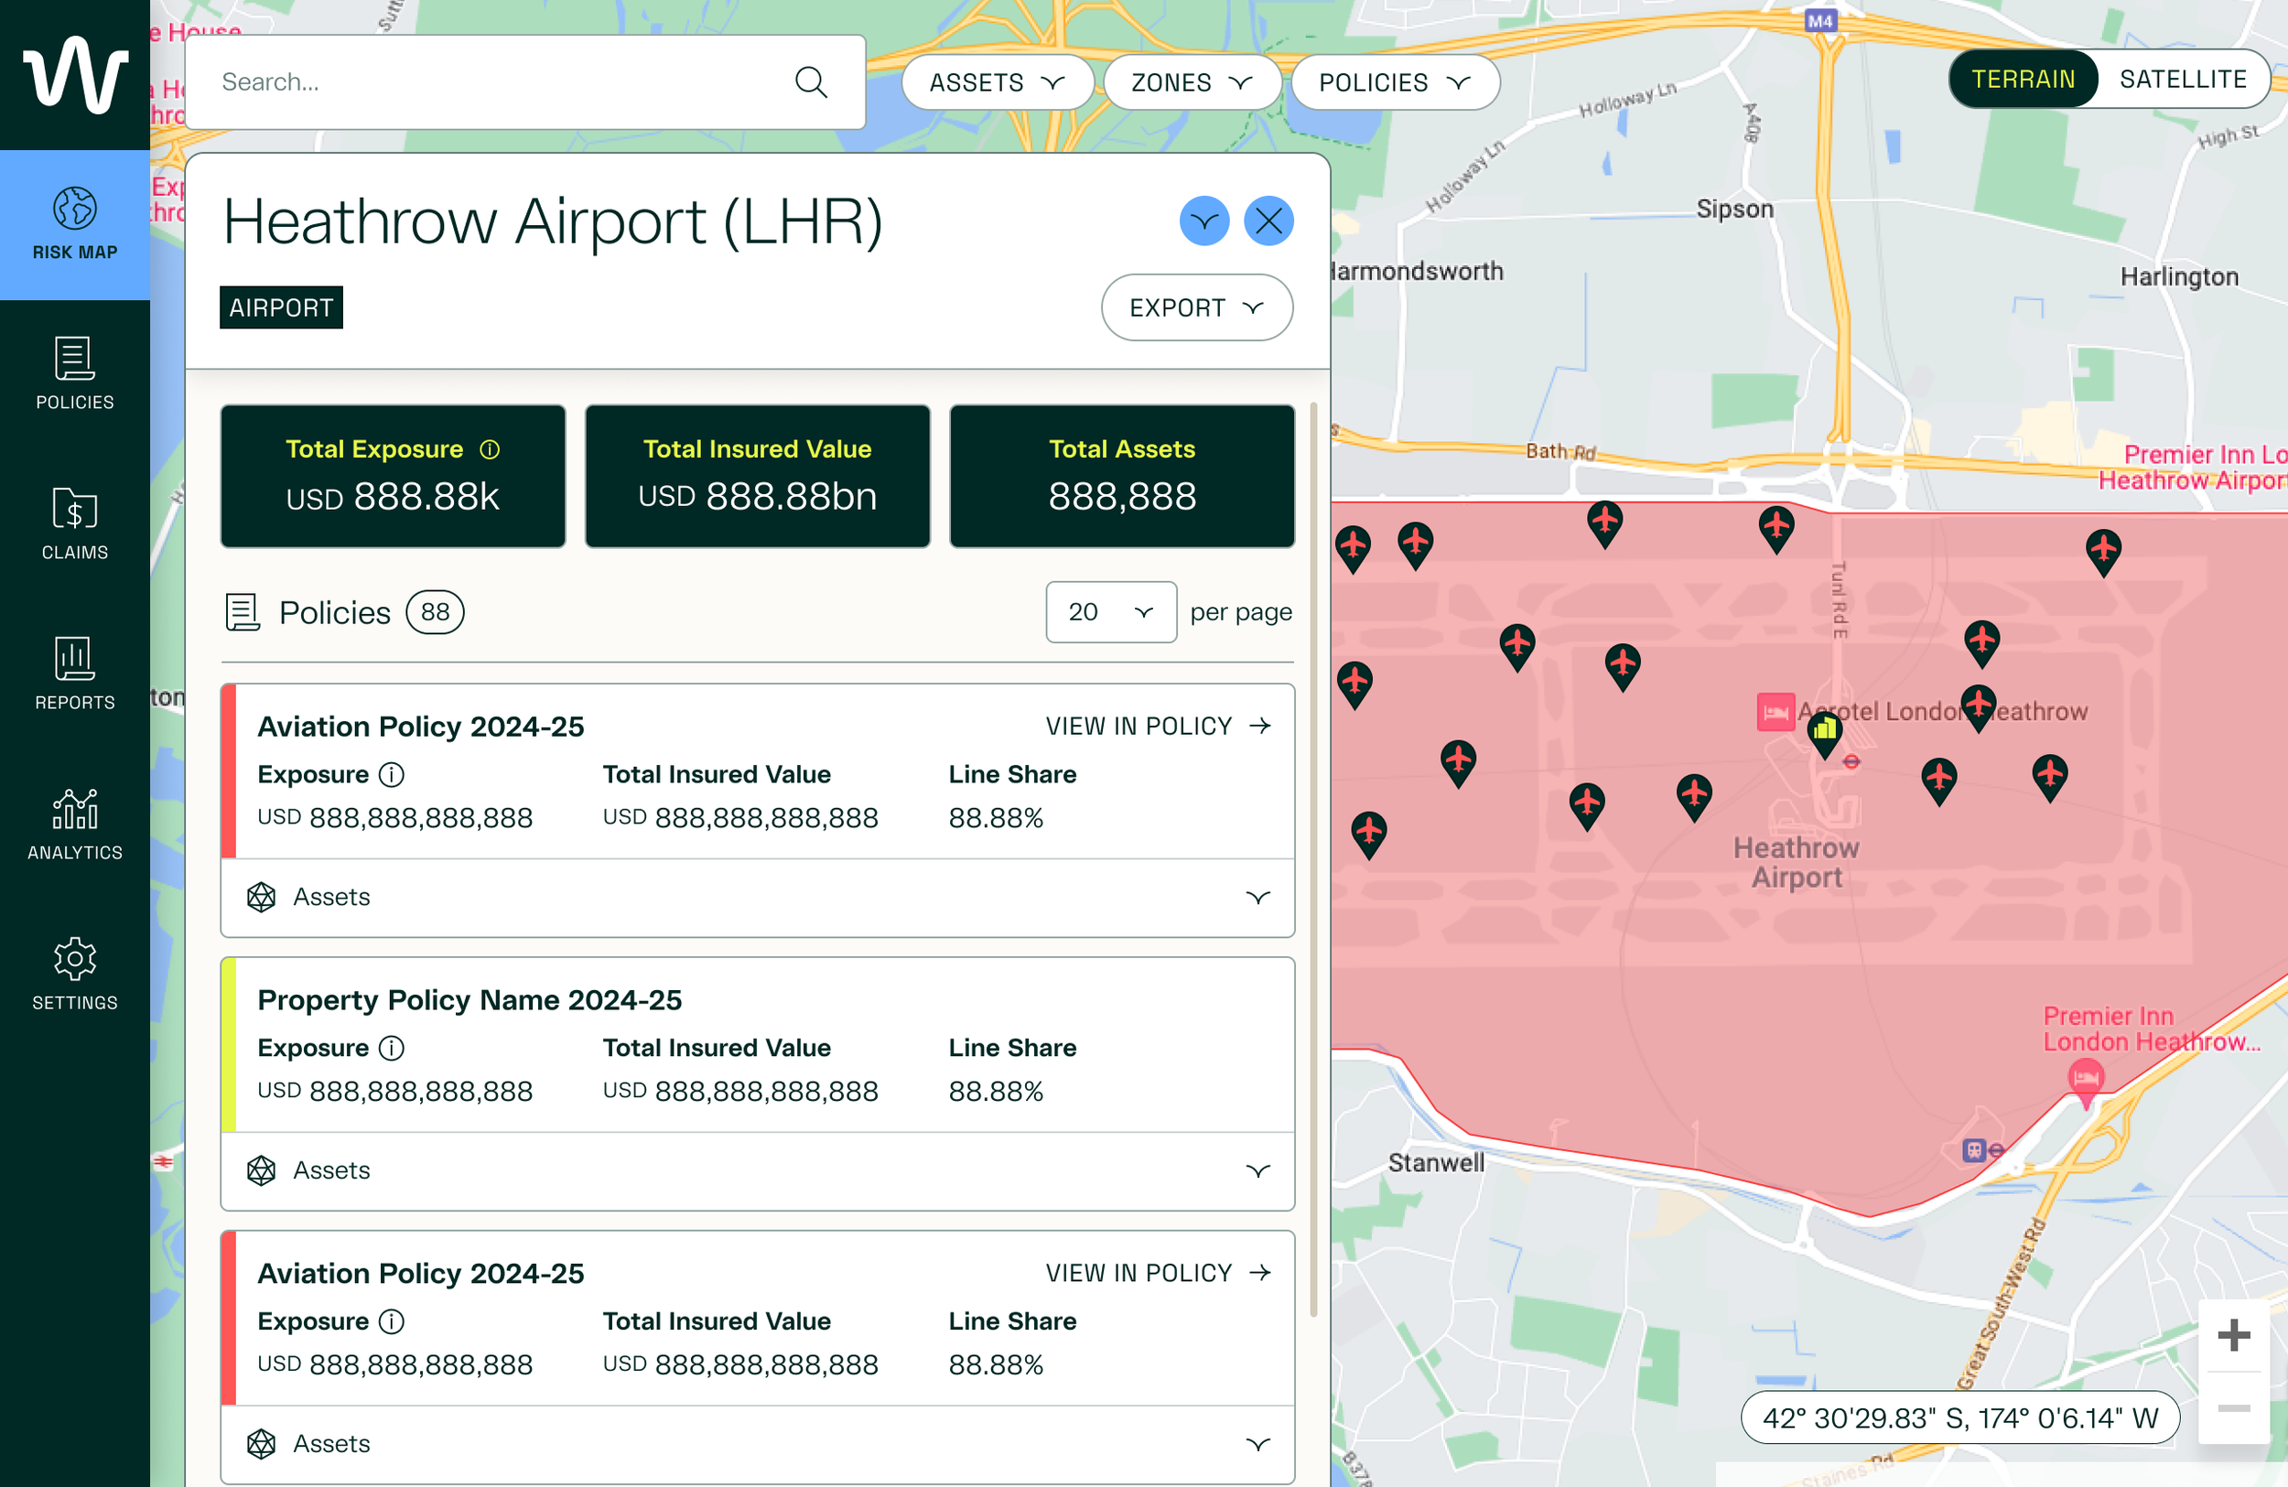Open the Policies filter dropdown
Screen dimensions: 2288x1487
[x=1395, y=82]
